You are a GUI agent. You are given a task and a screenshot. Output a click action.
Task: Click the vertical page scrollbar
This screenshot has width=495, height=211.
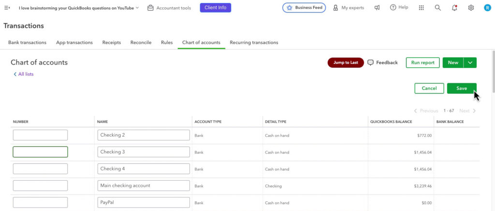(x=493, y=71)
